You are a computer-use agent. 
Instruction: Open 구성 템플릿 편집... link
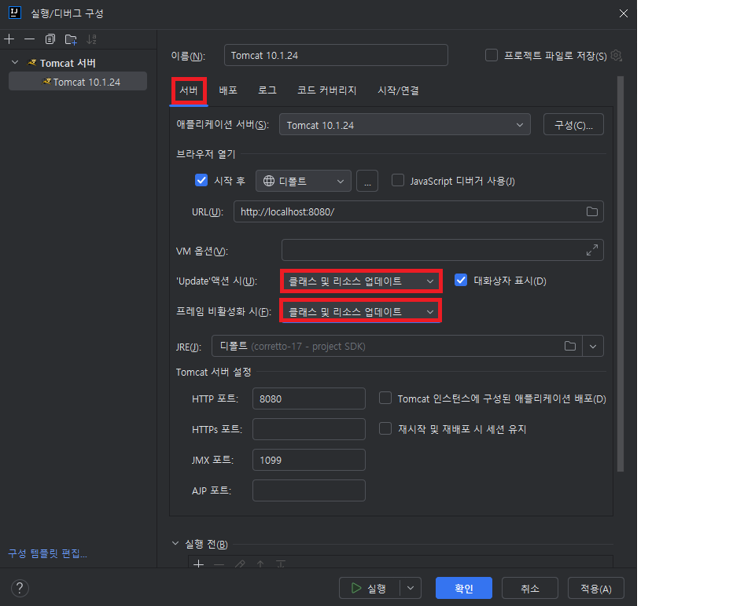point(48,553)
